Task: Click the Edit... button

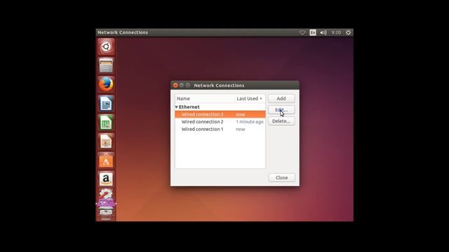Action: tap(281, 110)
